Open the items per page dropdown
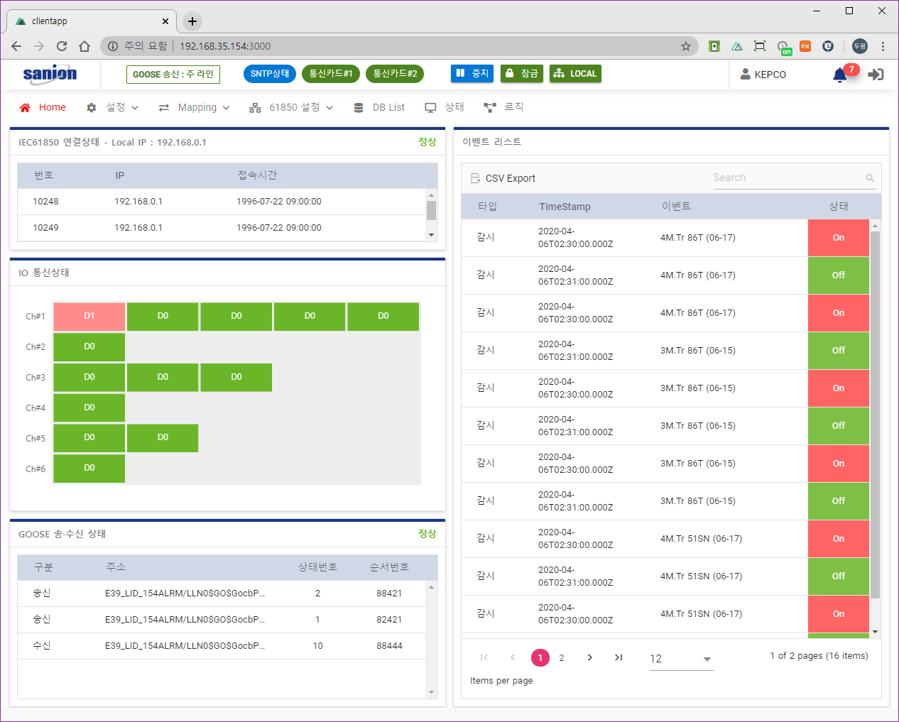This screenshot has width=899, height=722. tap(680, 659)
